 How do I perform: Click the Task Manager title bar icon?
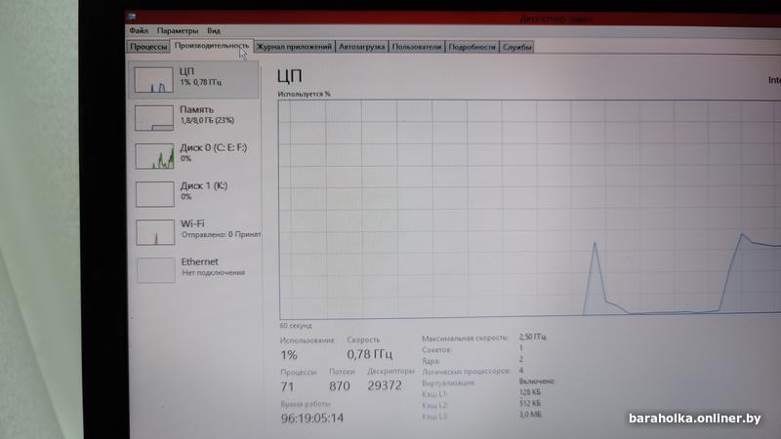132,17
